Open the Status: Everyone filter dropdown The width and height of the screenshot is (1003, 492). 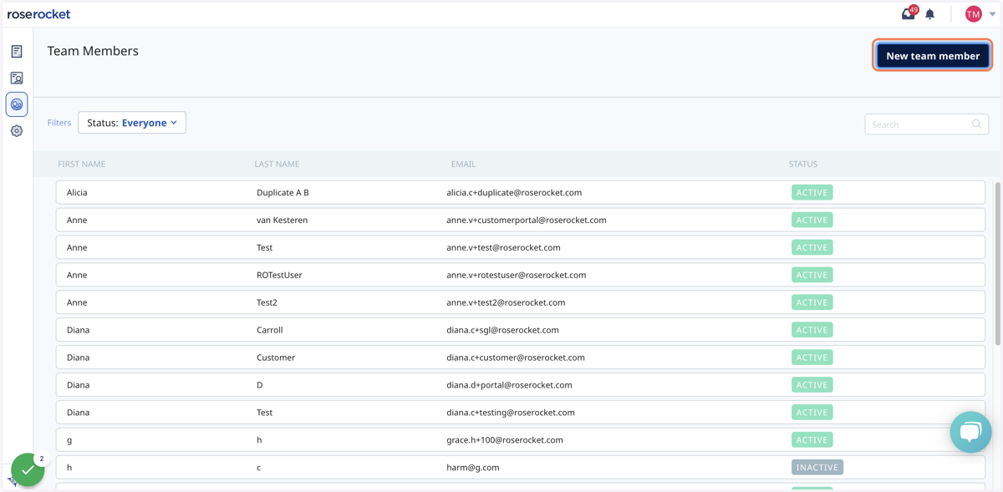[x=132, y=123]
